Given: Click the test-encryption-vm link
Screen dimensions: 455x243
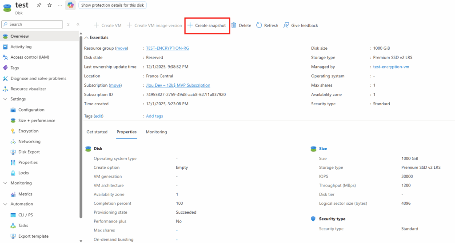Looking at the screenshot, I should [391, 67].
